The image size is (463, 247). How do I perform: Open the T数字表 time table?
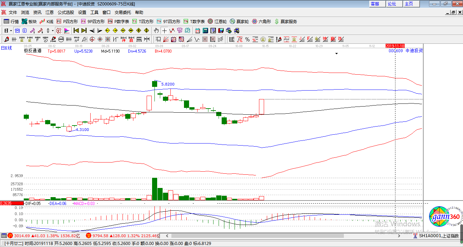pyautogui.click(x=194, y=21)
